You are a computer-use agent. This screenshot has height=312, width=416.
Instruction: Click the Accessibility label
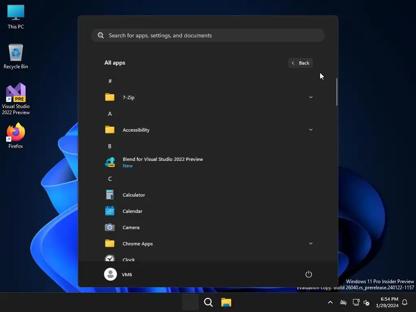[x=136, y=130]
